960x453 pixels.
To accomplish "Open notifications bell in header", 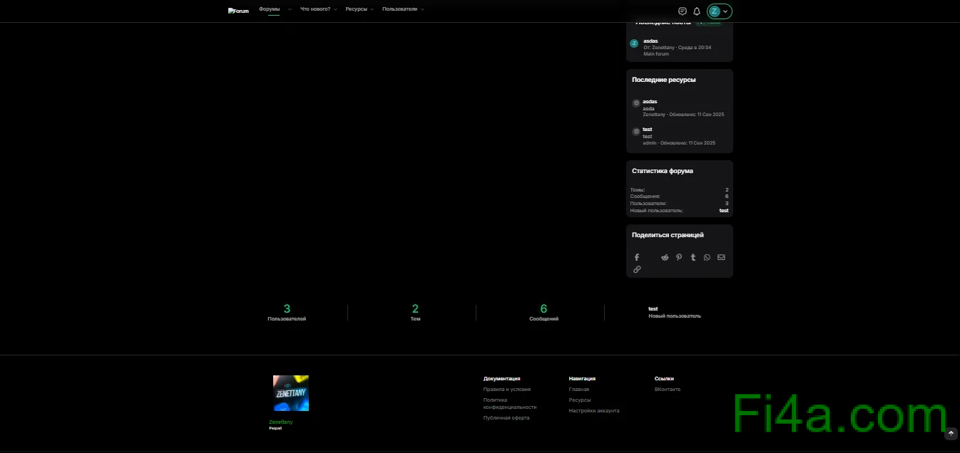I will point(697,11).
